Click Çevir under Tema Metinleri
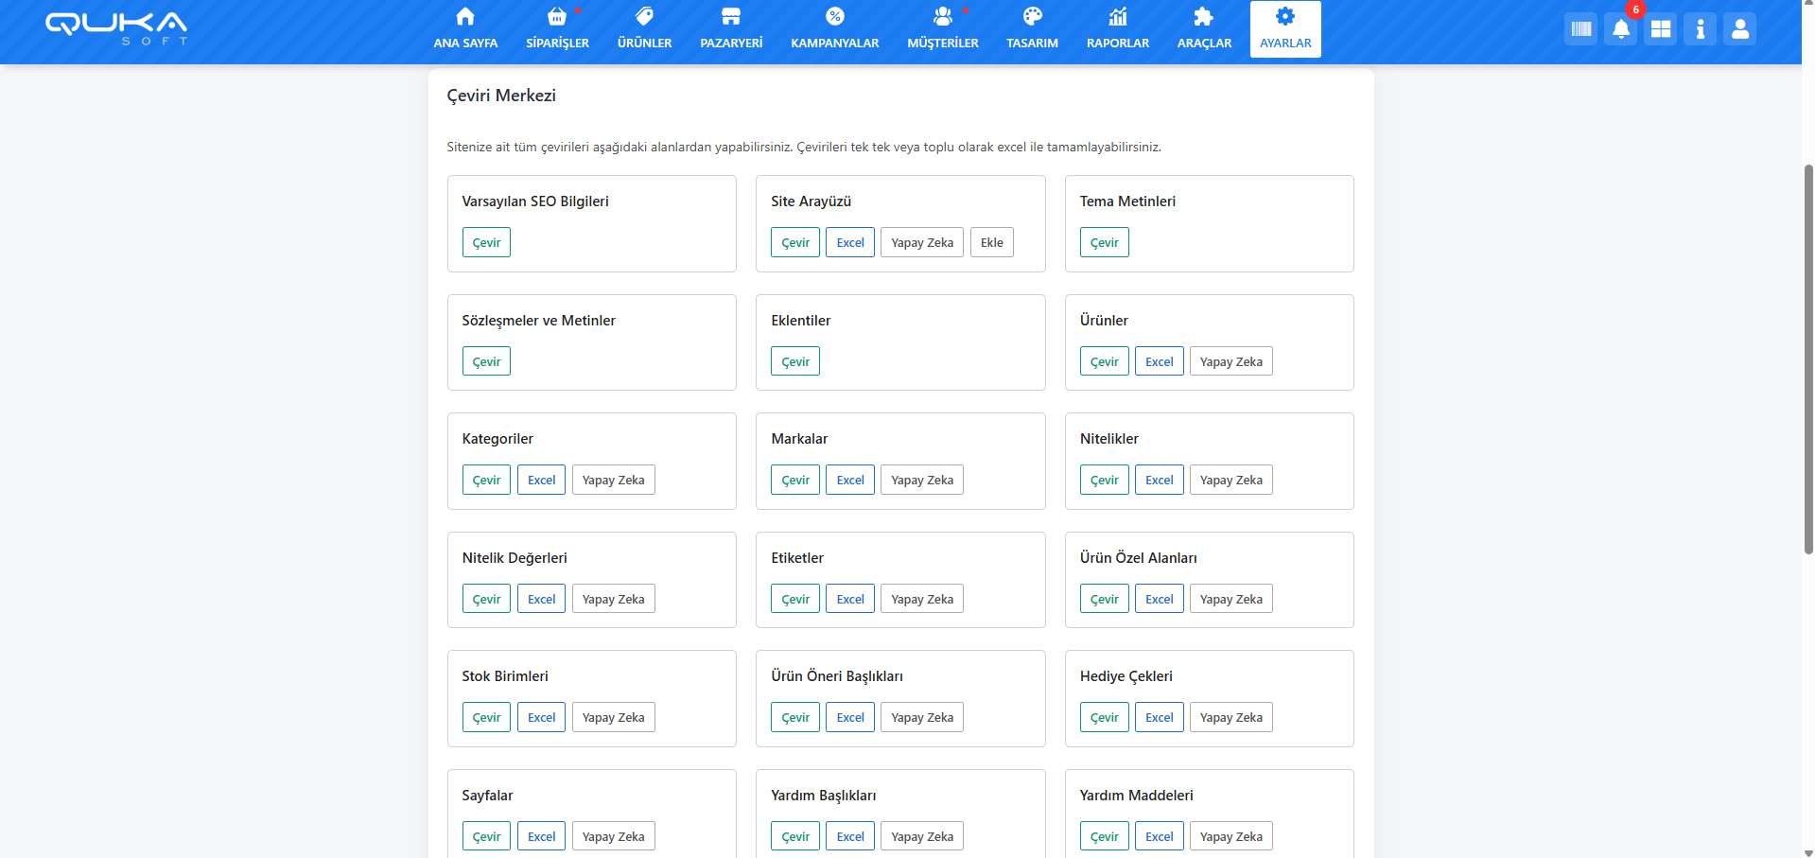Image resolution: width=1815 pixels, height=858 pixels. tap(1104, 243)
